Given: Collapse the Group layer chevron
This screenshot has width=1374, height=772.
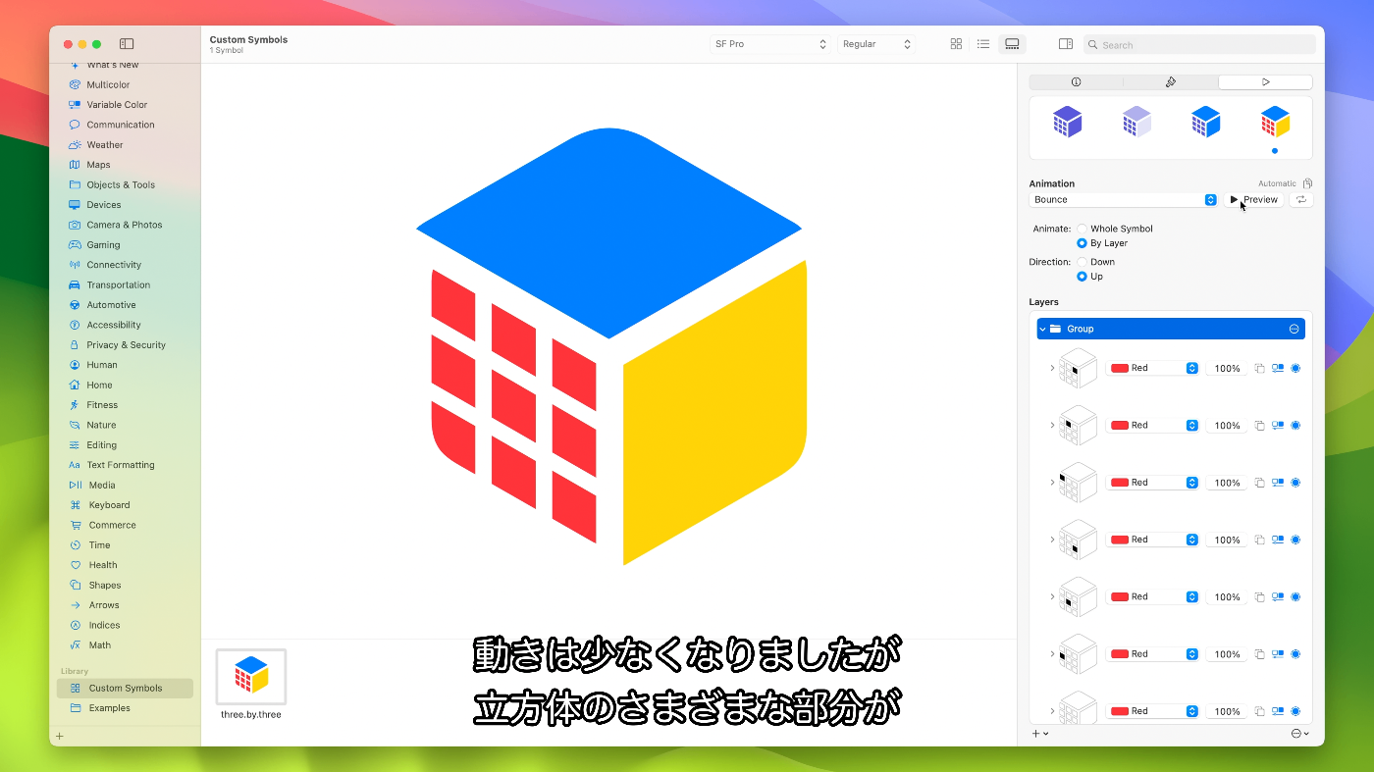Looking at the screenshot, I should [1042, 329].
